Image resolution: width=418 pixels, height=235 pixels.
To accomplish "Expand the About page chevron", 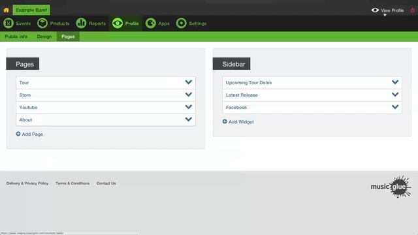I will click(189, 119).
